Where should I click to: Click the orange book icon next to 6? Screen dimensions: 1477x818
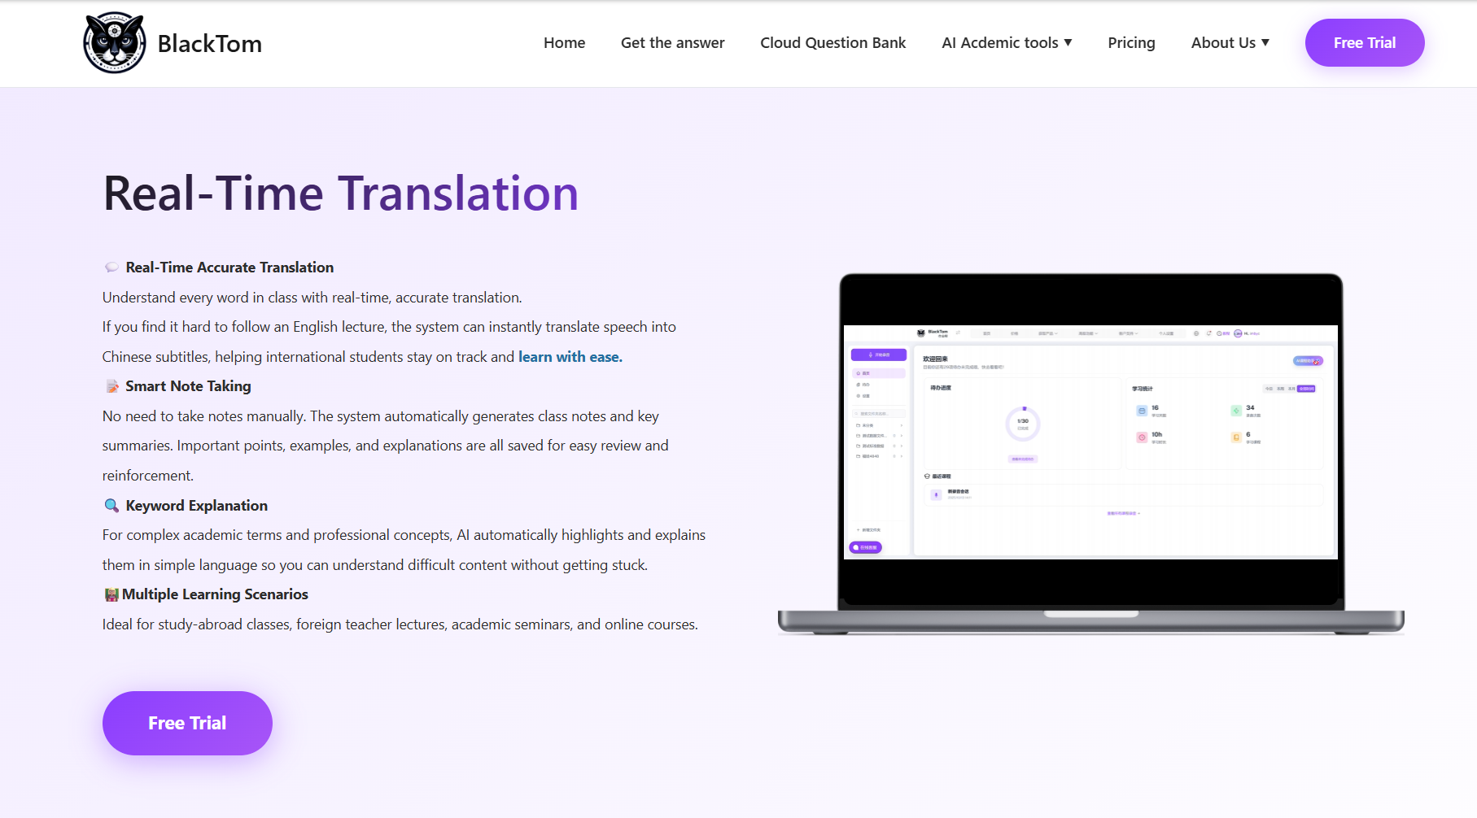[1236, 437]
